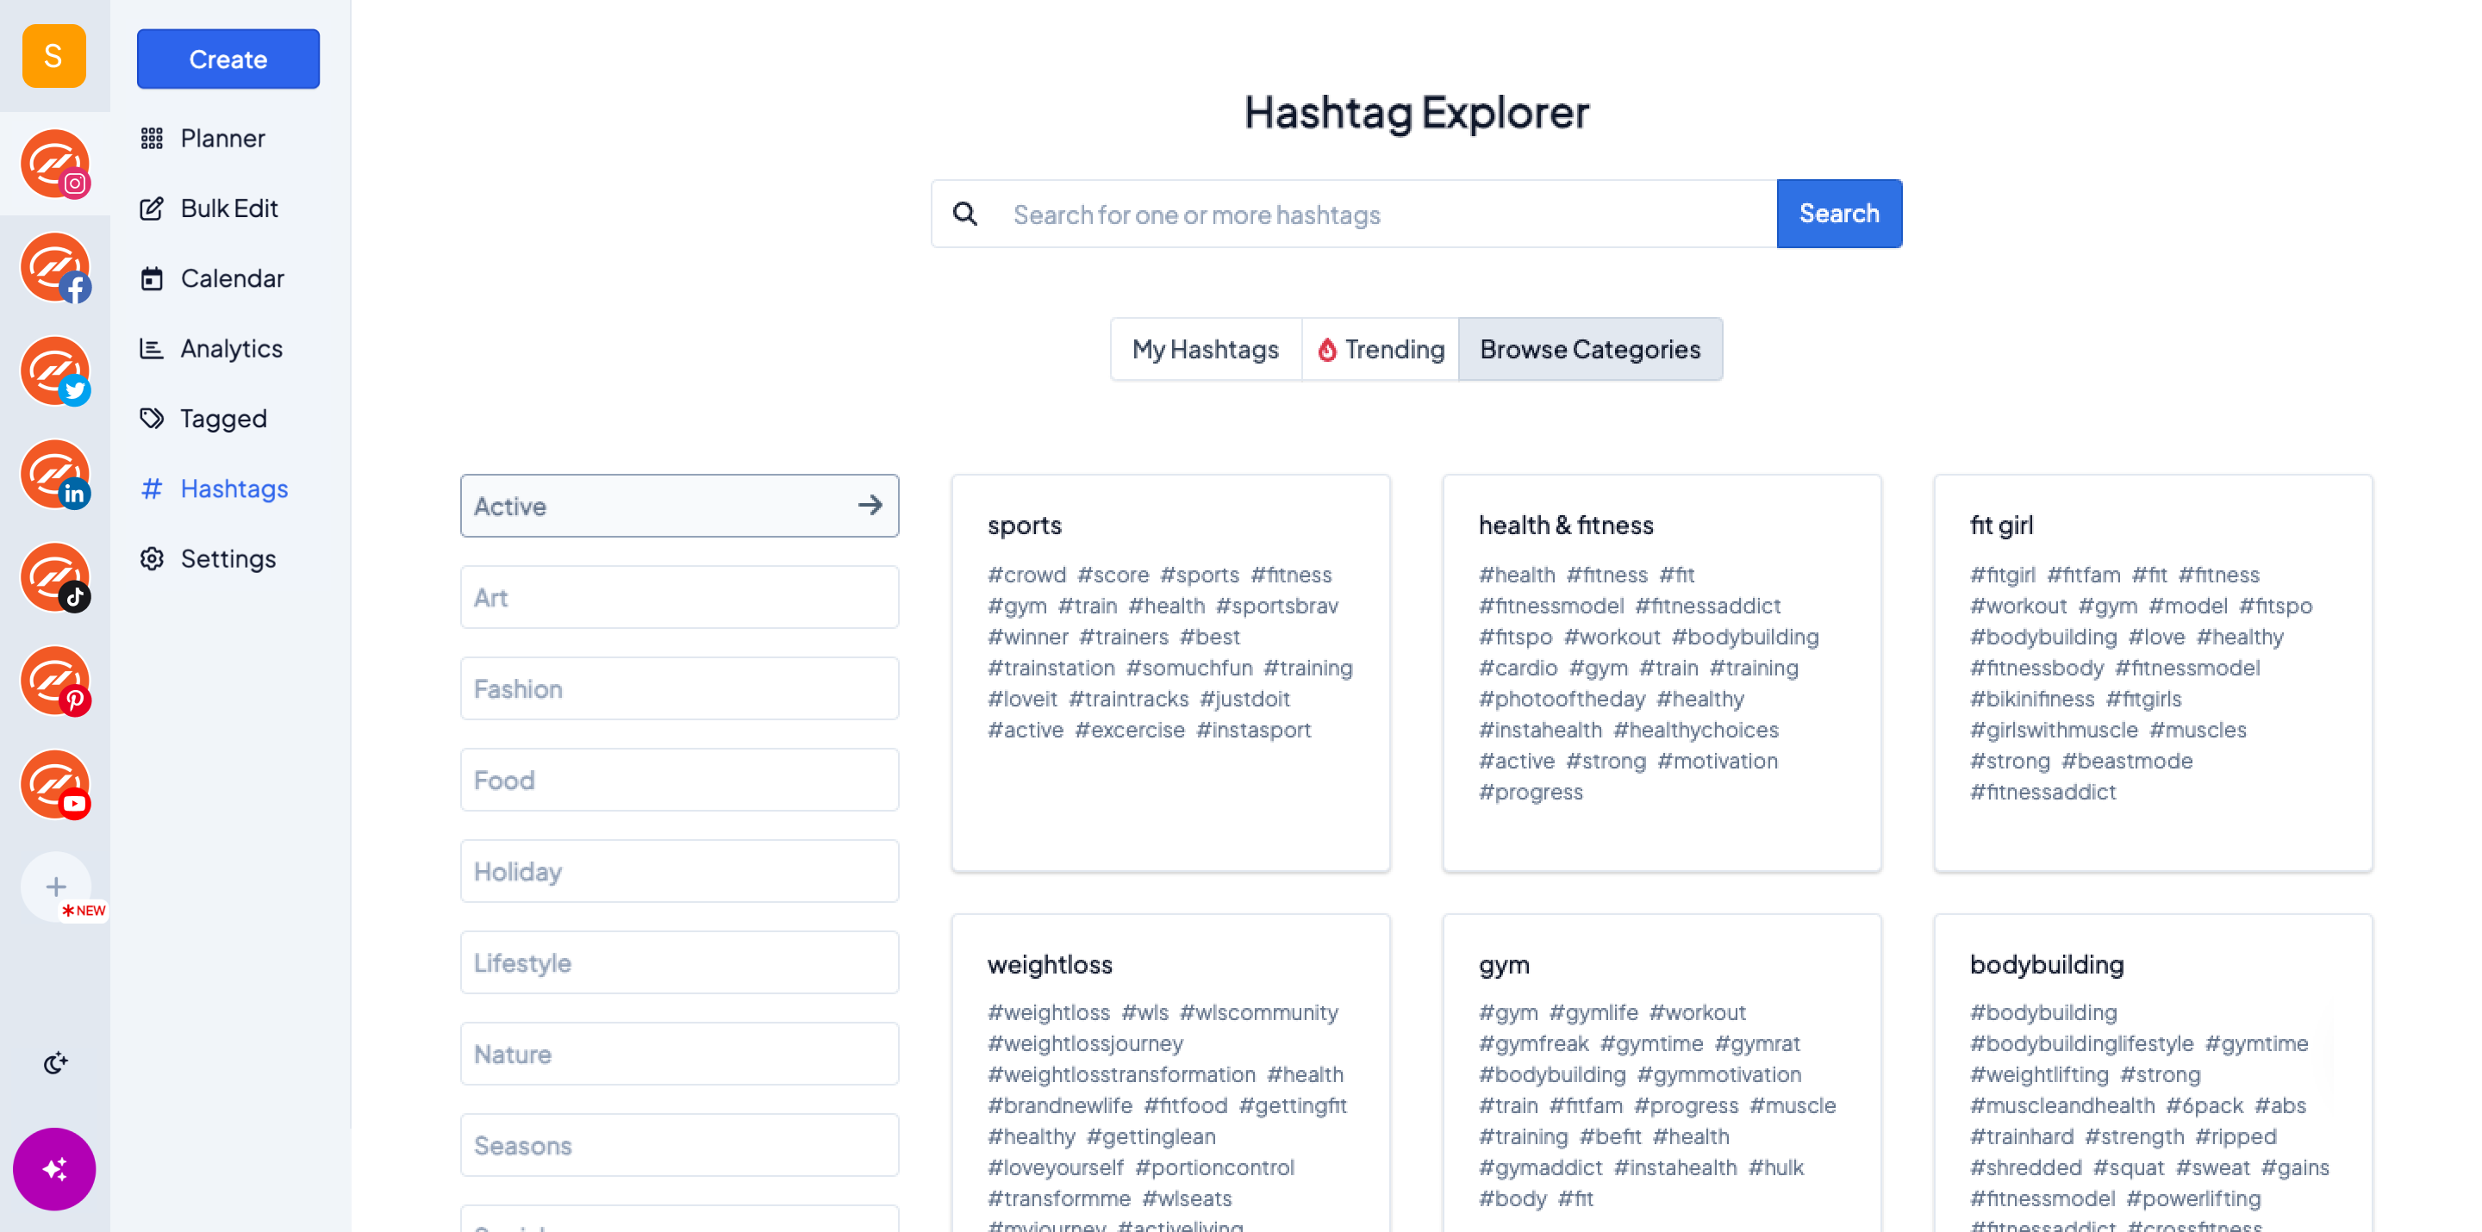Add a new account with the plus button
The width and height of the screenshot is (2482, 1232).
(56, 887)
